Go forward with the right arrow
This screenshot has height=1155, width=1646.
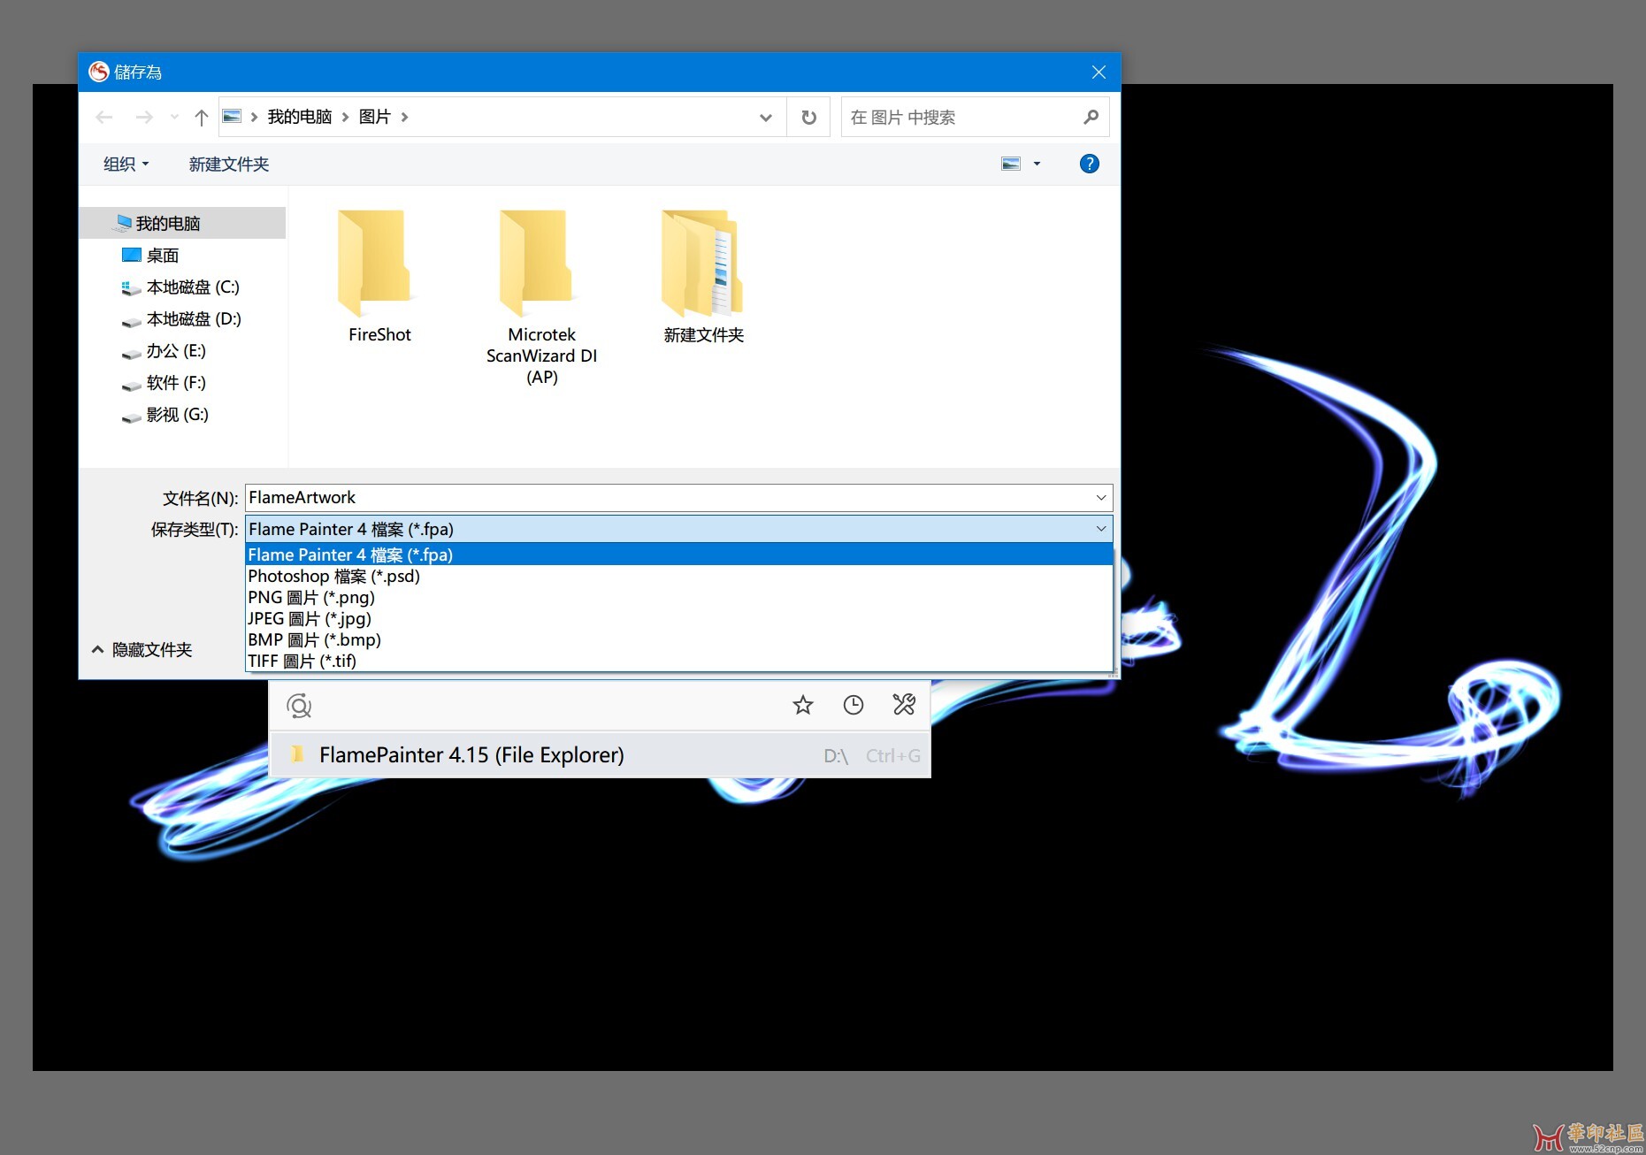pos(144,117)
